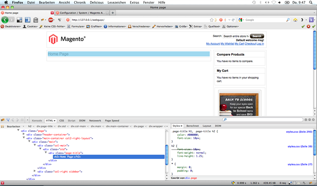The height and width of the screenshot is (186, 317).
Task: Open the Cookies menu in Web Developer toolbar
Action: (30, 26)
